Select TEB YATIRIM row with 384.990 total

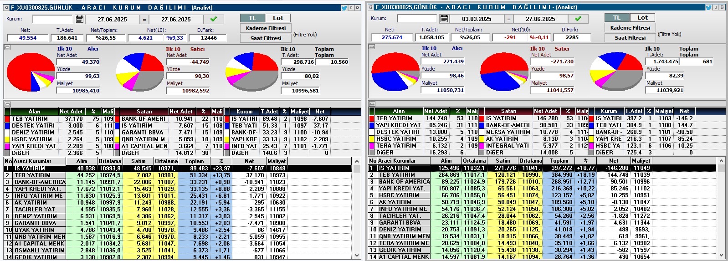542,174
